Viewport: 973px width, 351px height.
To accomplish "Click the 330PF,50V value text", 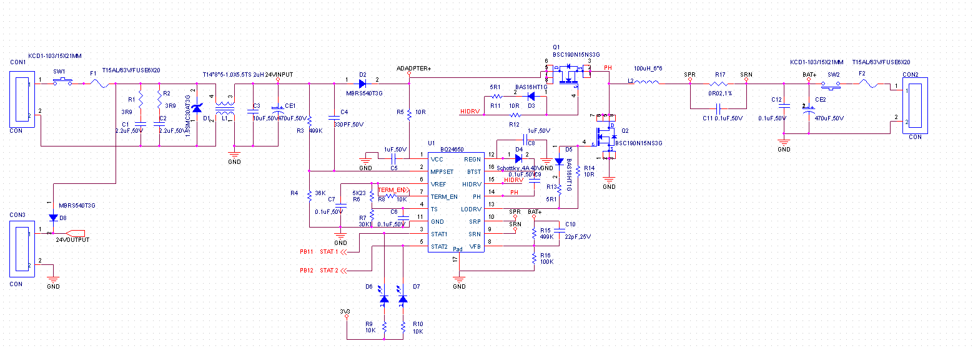I will 348,124.
